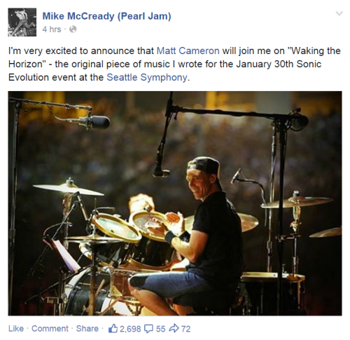This screenshot has width=350, height=340.
Task: Click Comment to write a reply
Action: (50, 329)
